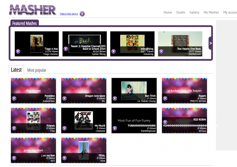This screenshot has height=167, width=237.
Task: Play the Dragon love tacos mash
Action: (x=64, y=98)
